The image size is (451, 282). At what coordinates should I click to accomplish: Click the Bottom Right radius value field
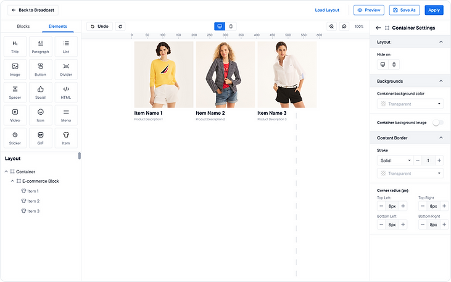point(434,225)
